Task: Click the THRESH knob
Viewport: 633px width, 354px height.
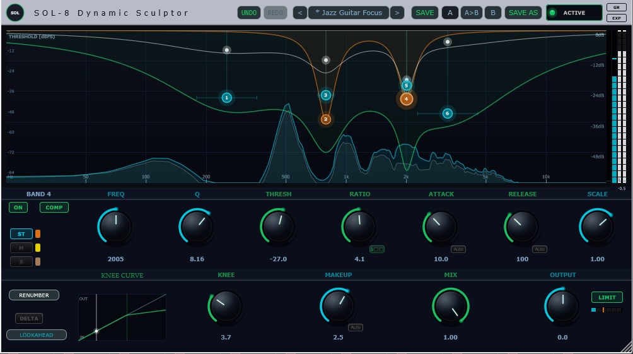Action: pos(278,227)
